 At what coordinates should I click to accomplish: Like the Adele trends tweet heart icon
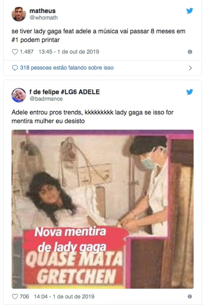pos(15,296)
